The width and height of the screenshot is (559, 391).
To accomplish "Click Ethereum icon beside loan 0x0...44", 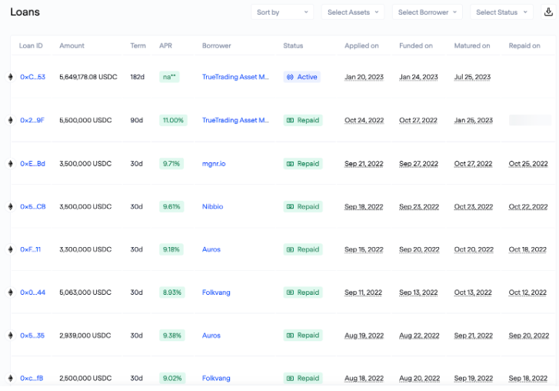I will tap(10, 292).
